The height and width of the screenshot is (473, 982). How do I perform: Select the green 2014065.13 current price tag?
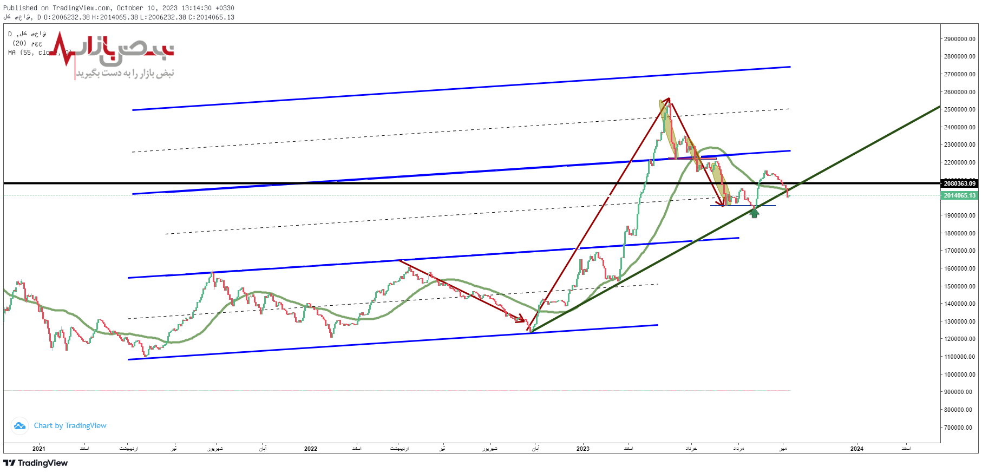tap(960, 195)
